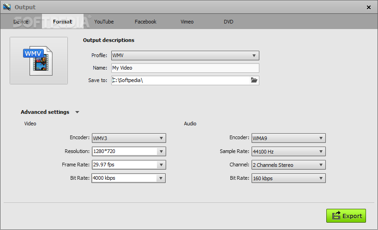Open the Sample Rate 44100 Hz dropdown

(x=288, y=152)
